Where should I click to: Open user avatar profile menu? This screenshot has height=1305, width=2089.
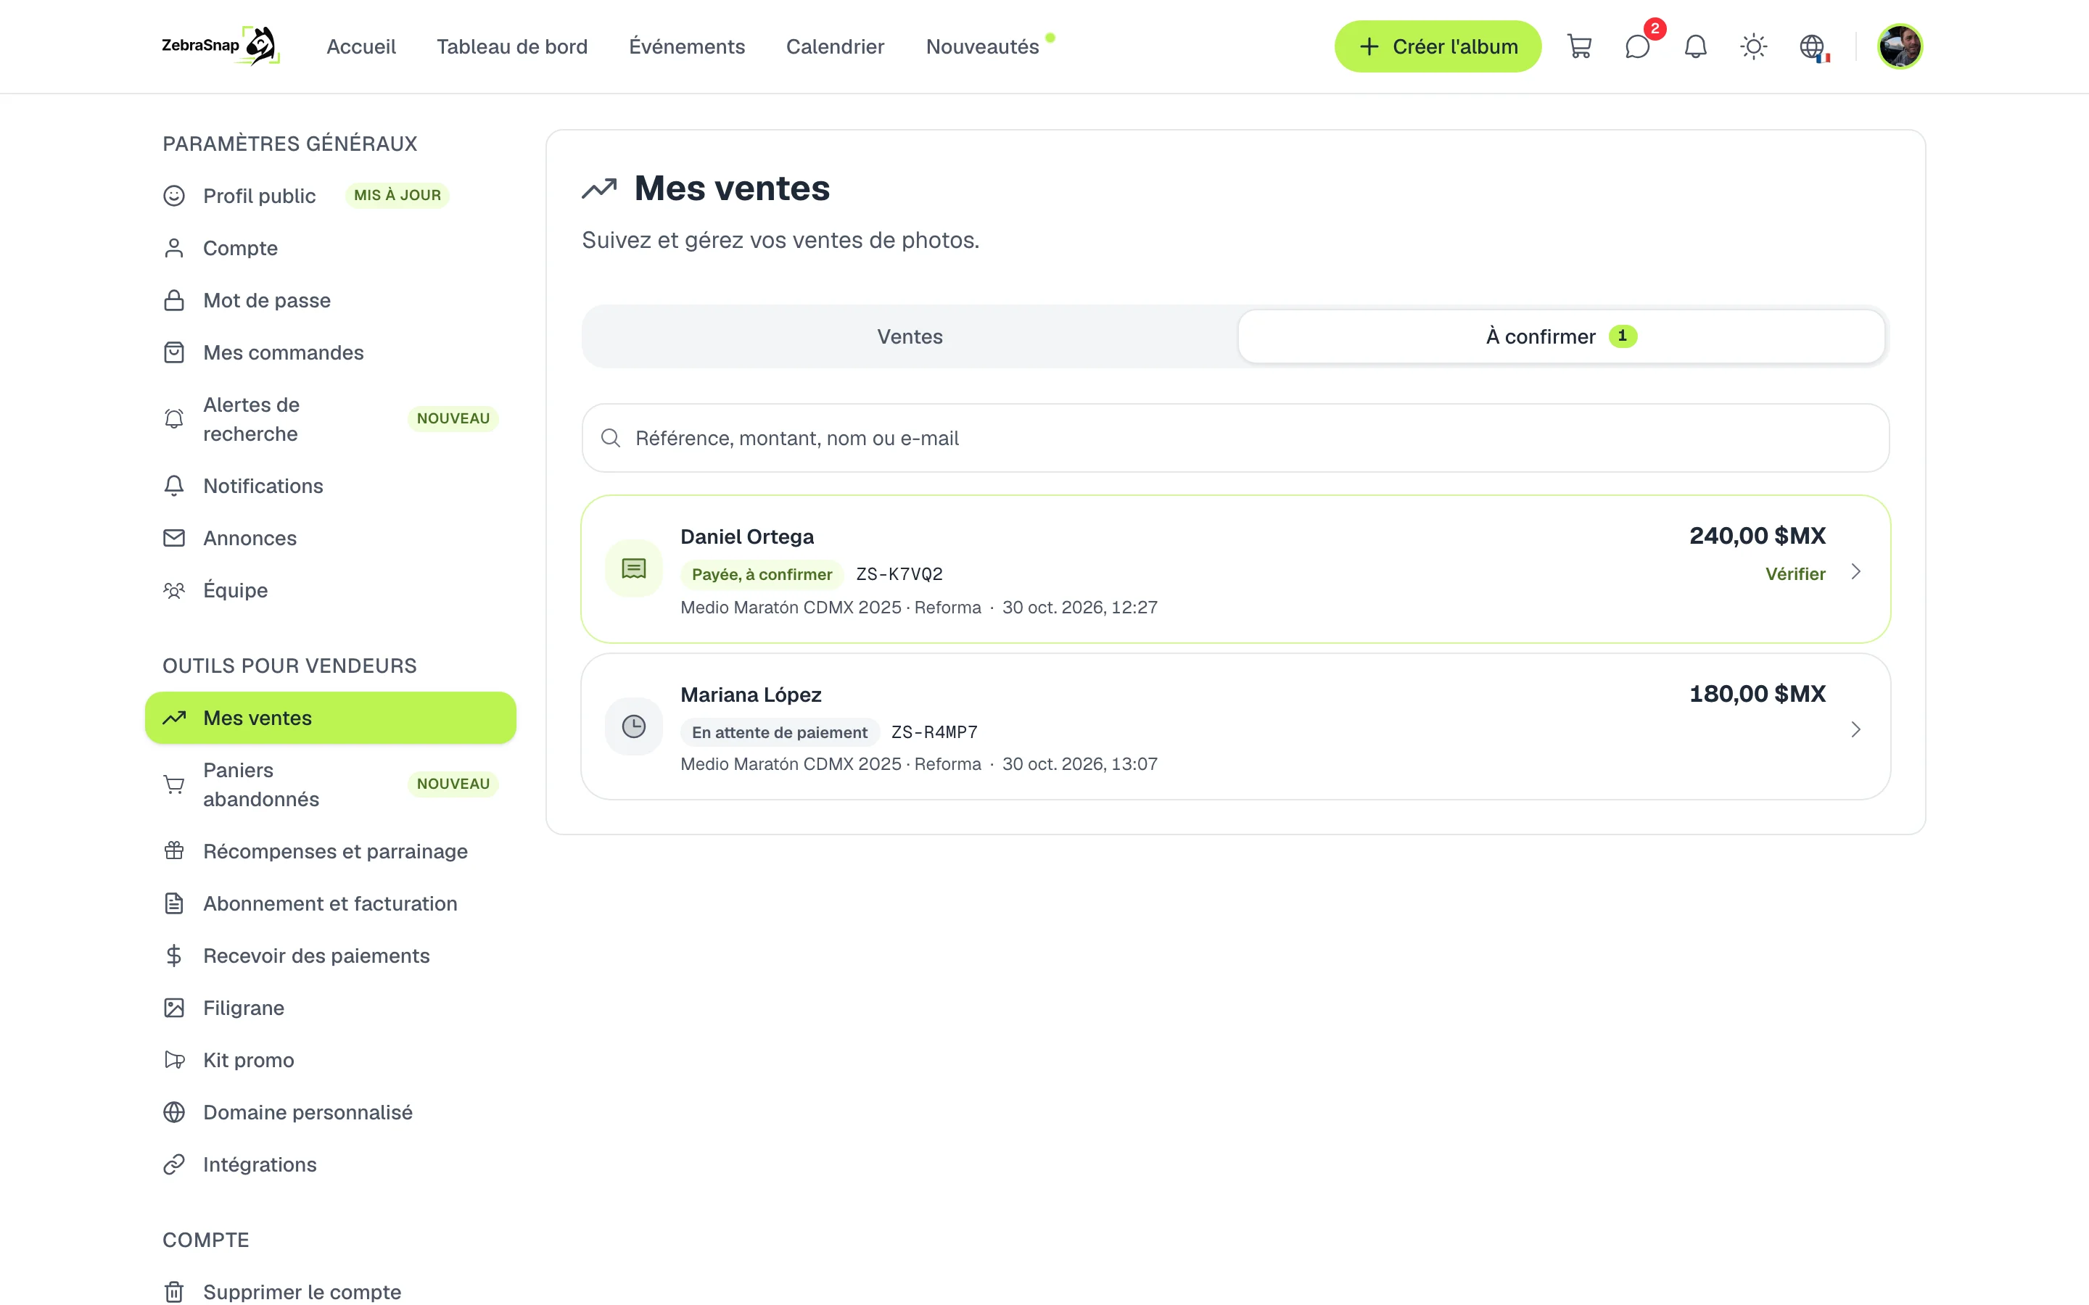[x=1899, y=46]
